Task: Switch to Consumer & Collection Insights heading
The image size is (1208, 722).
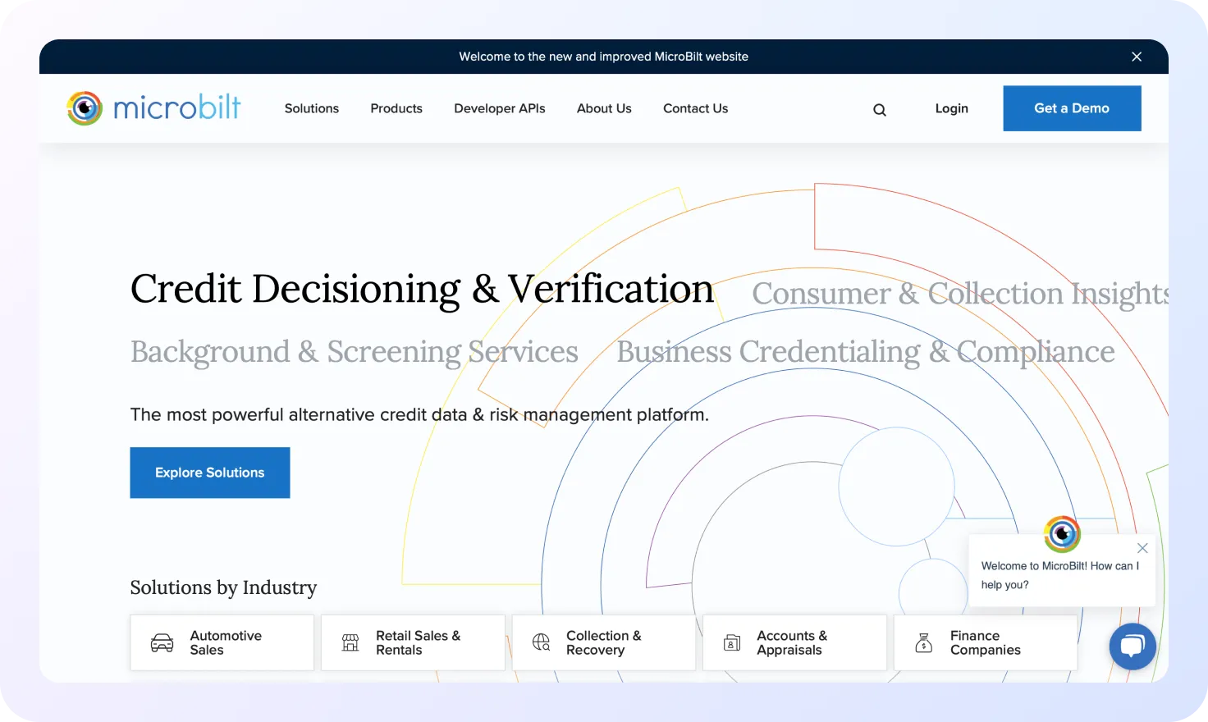Action: pos(960,294)
